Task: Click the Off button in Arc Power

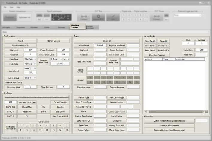Action: (27, 116)
